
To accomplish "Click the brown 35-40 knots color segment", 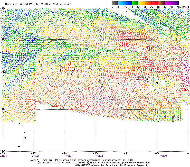I will (x=162, y=3).
